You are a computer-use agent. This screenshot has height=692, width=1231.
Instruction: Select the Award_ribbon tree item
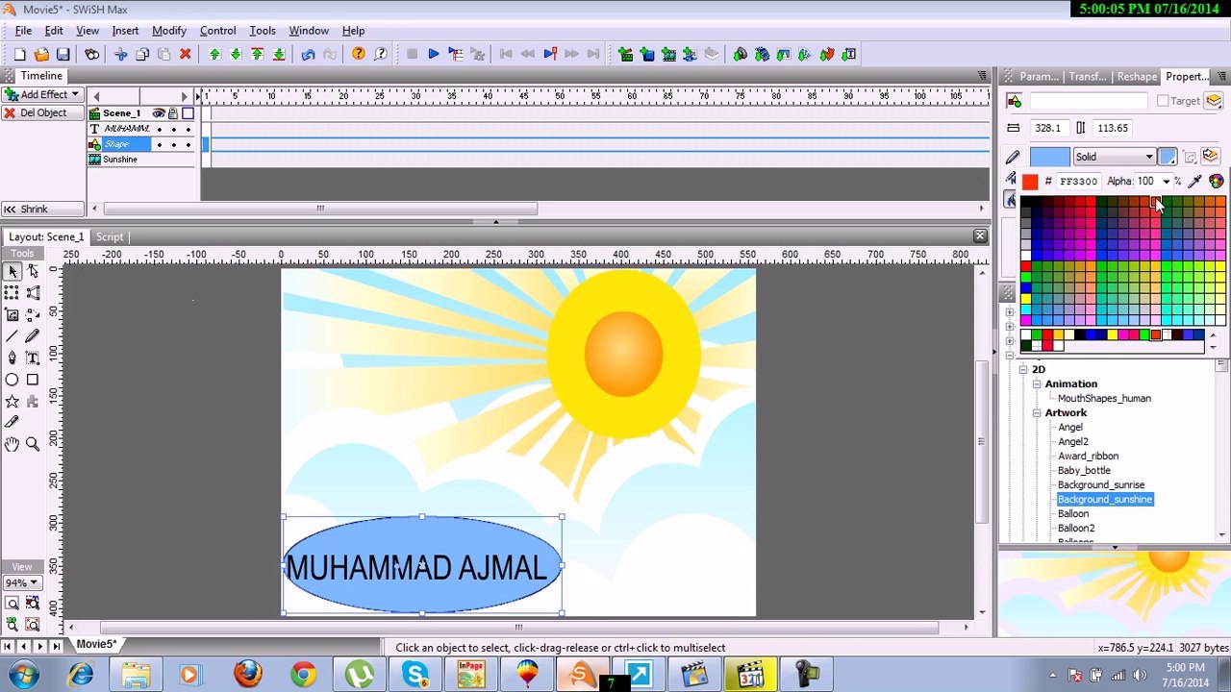pos(1088,457)
